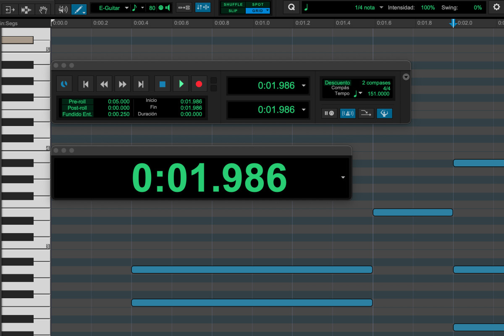
Task: Click the Intensidad 100% value
Action: pos(428,8)
